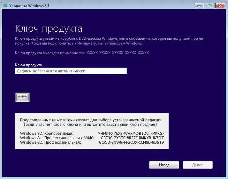Minimize the Установка Windows 8.1 window

coord(199,6)
